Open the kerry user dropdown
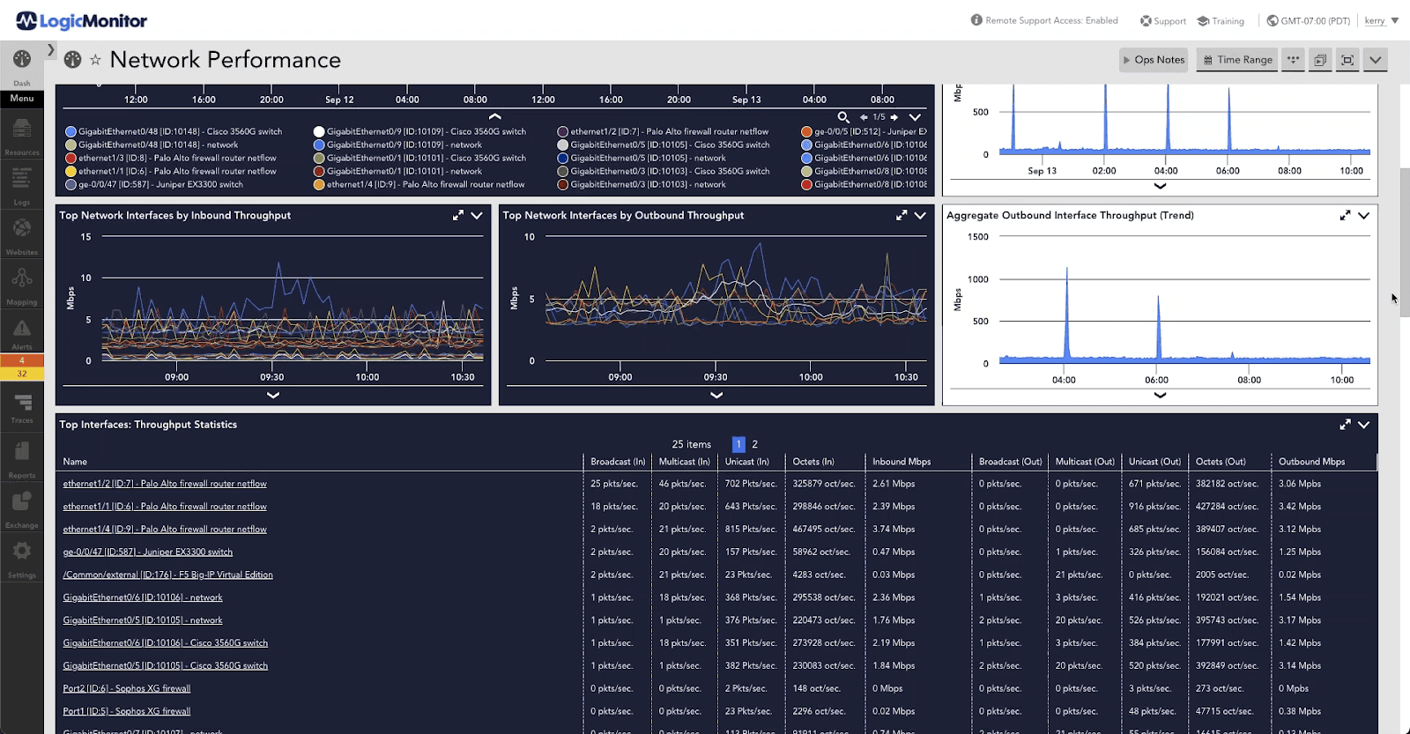This screenshot has height=734, width=1410. 1382,20
